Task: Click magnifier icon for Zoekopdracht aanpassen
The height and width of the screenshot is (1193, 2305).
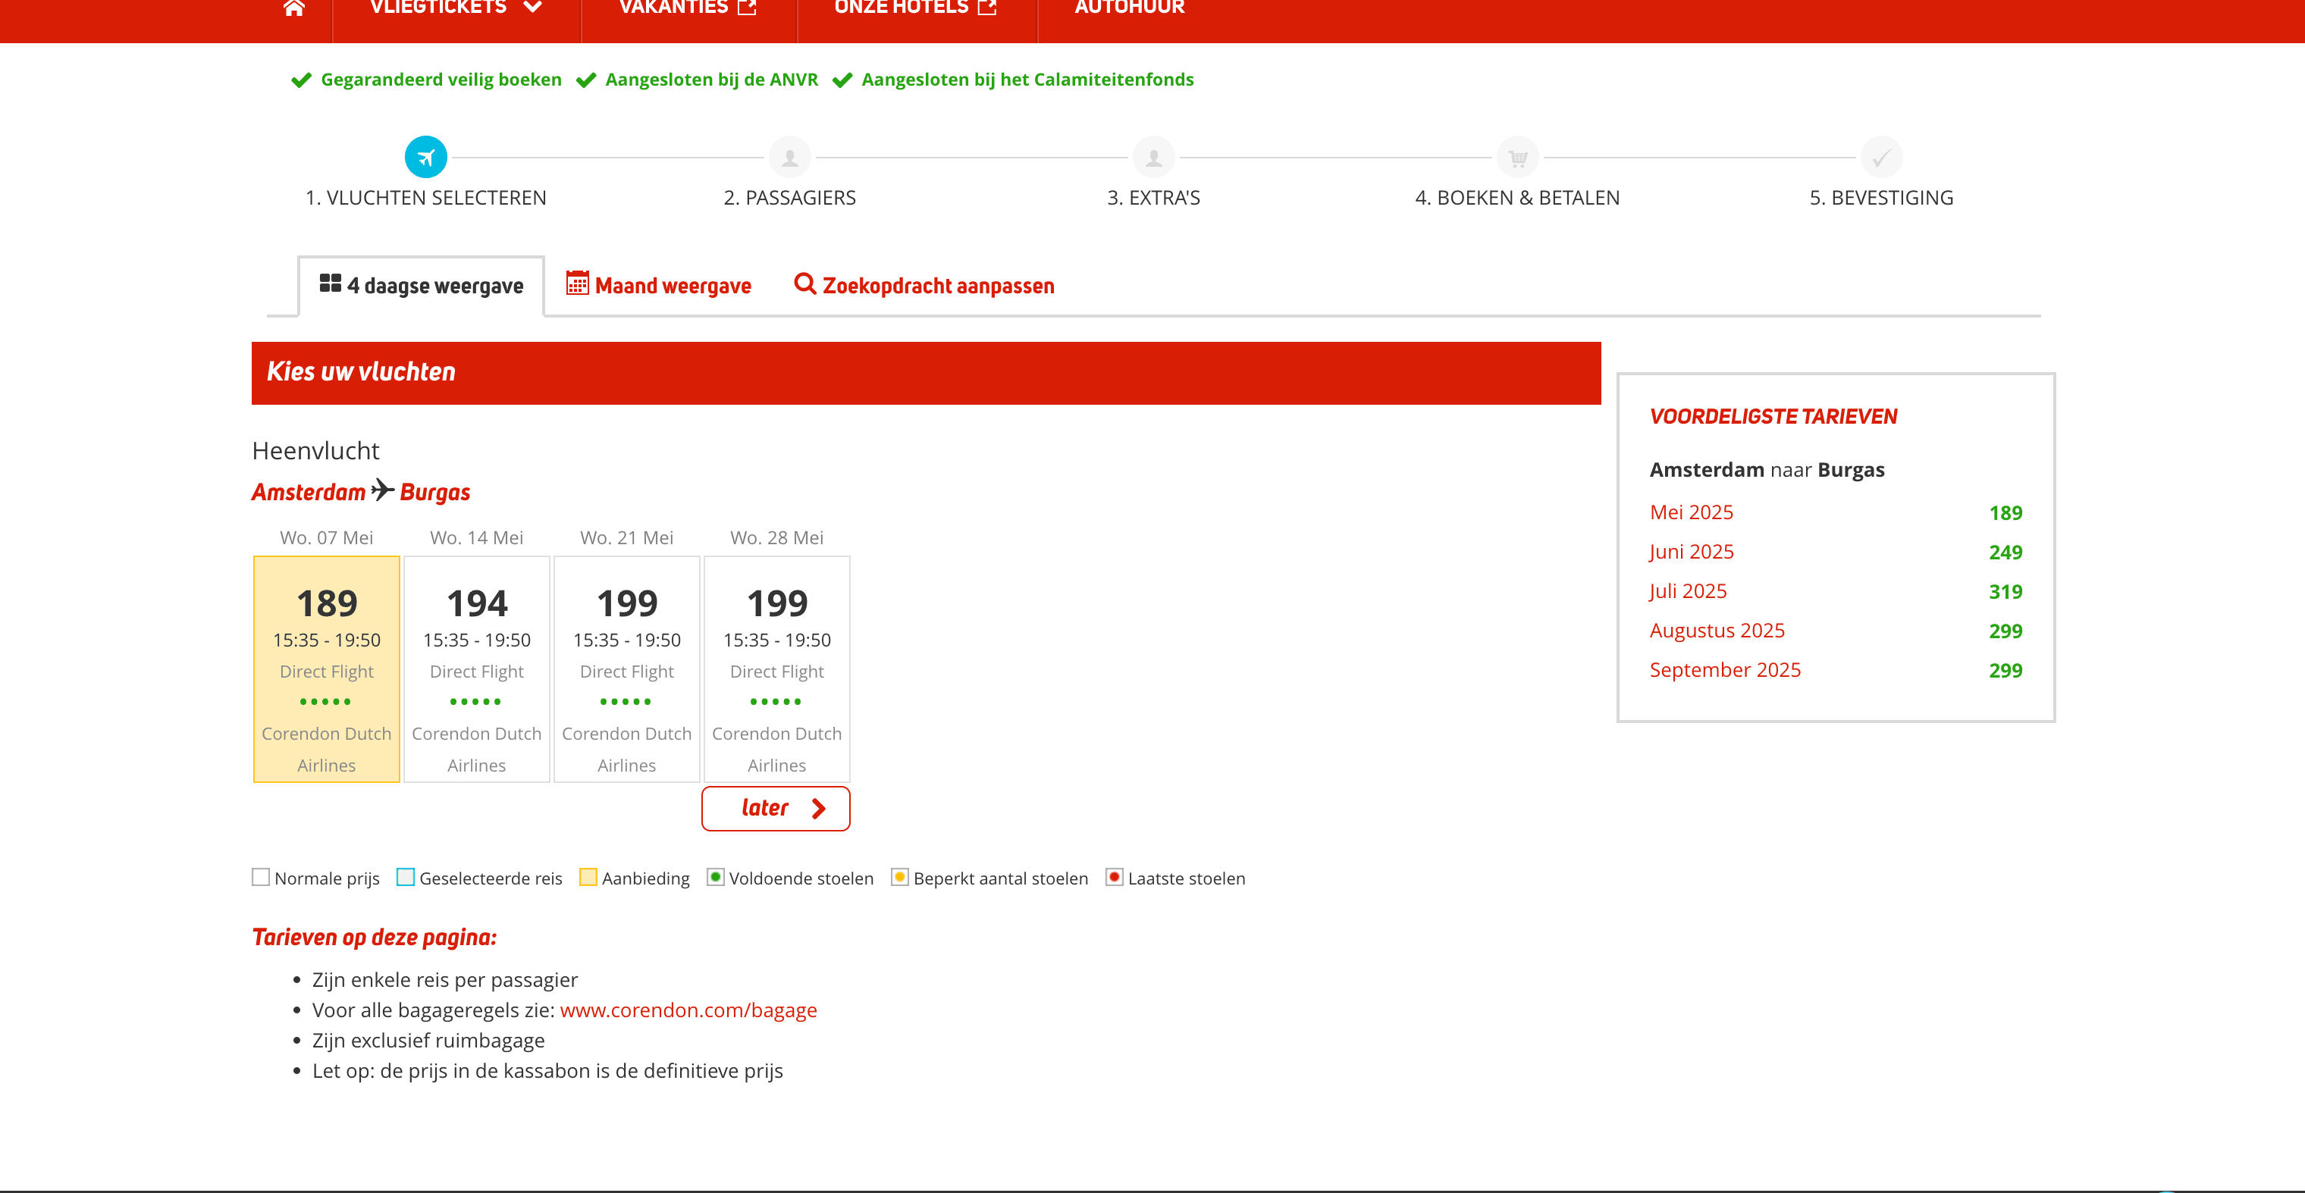Action: 804,284
